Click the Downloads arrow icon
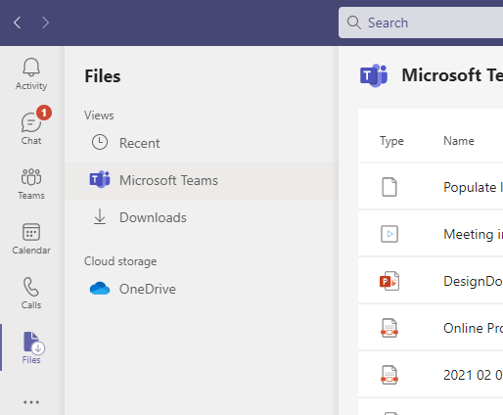Image resolution: width=503 pixels, height=415 pixels. [100, 217]
